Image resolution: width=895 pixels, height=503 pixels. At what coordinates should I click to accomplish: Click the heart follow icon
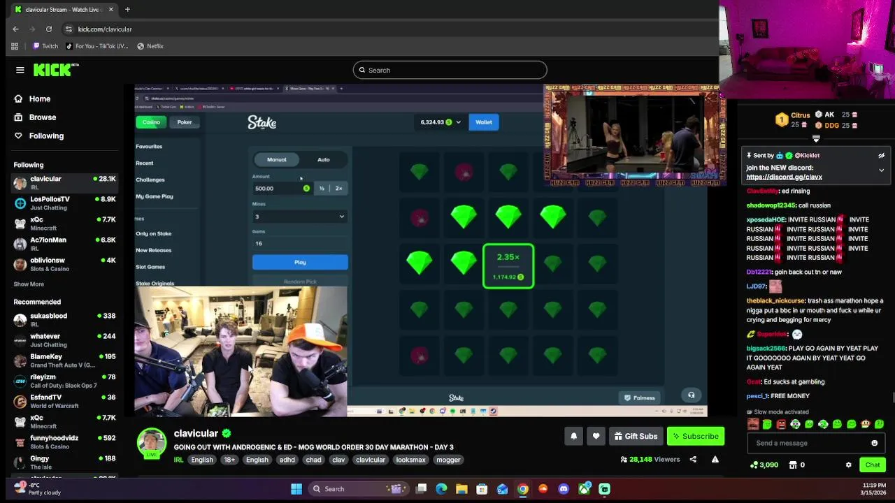point(596,436)
